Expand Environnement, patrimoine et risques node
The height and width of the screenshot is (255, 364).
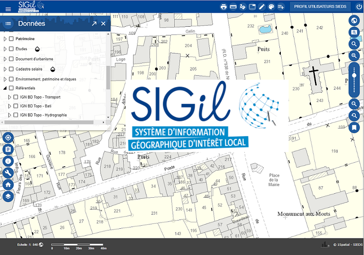5,79
